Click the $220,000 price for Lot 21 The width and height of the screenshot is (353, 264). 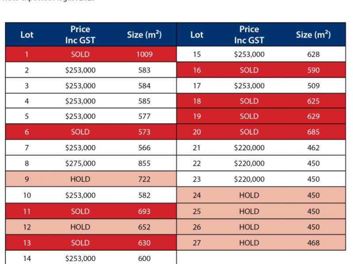pyautogui.click(x=249, y=148)
